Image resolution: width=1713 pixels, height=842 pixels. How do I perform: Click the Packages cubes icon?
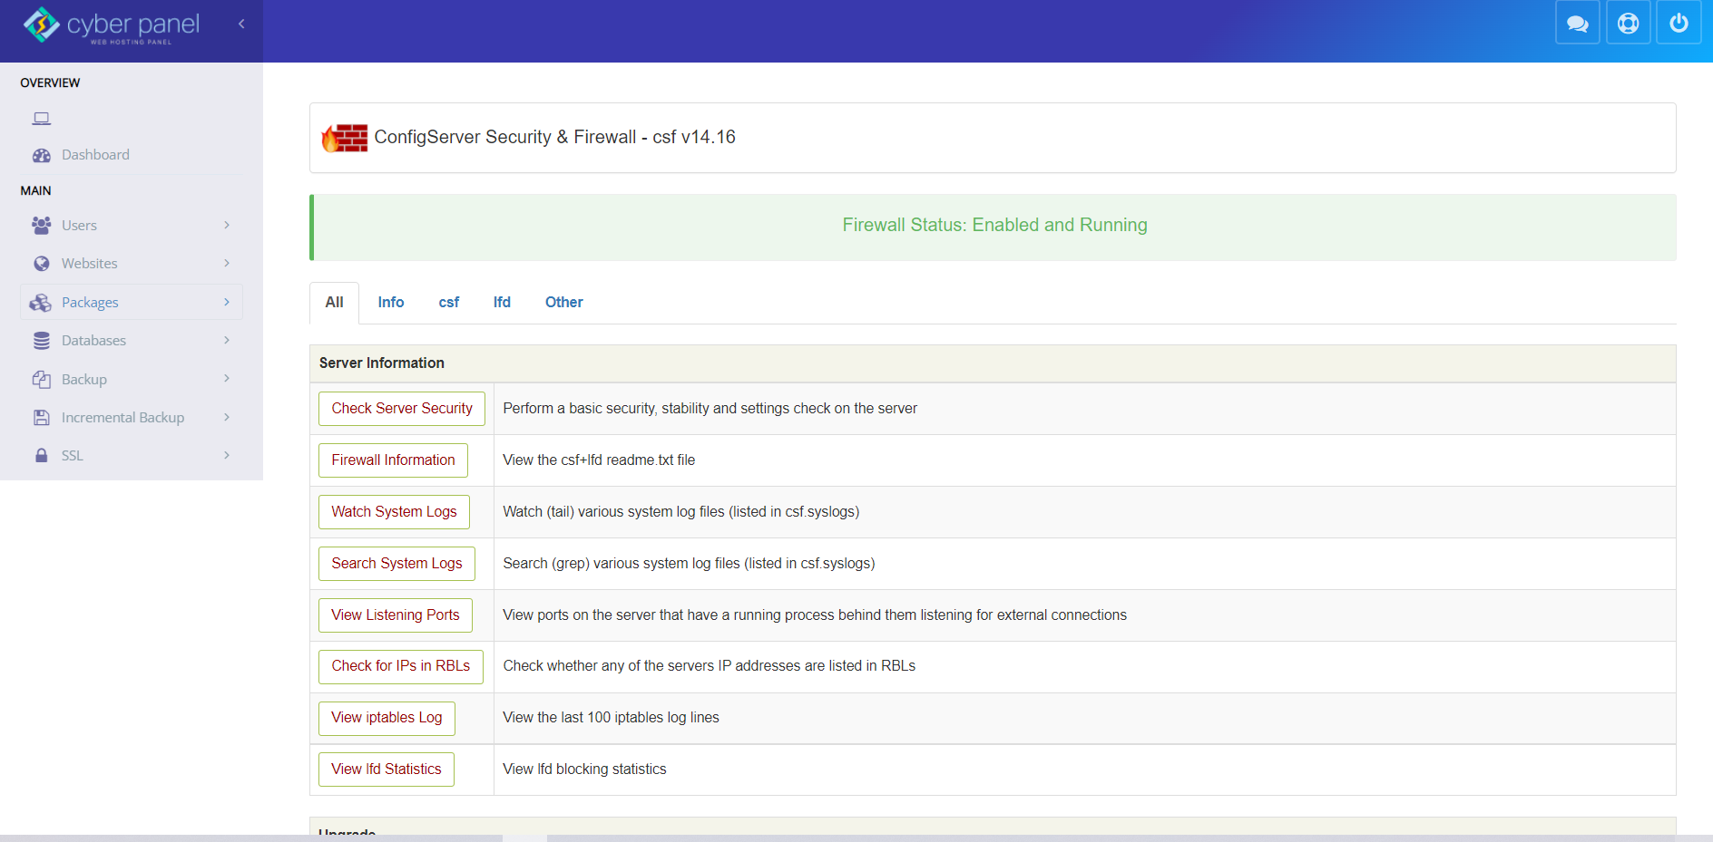(x=41, y=303)
